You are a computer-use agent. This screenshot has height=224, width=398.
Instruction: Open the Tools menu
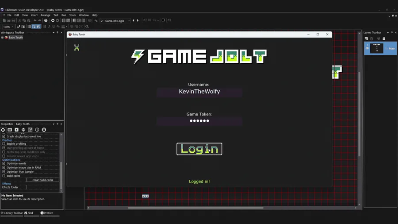point(73,15)
